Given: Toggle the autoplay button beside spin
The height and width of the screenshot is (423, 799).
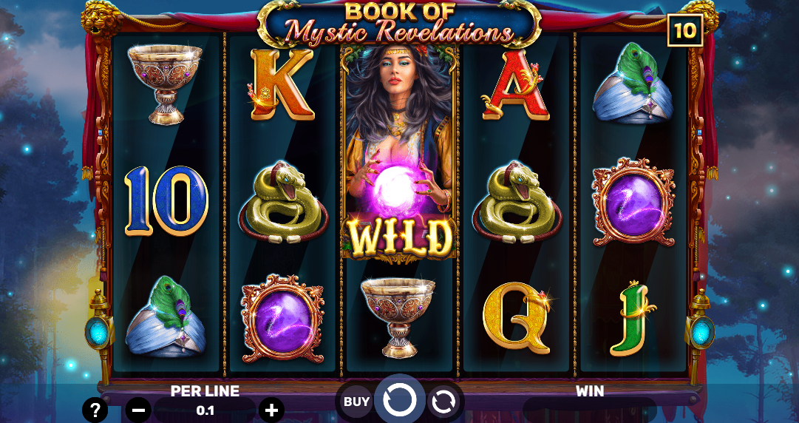Looking at the screenshot, I should coord(443,402).
